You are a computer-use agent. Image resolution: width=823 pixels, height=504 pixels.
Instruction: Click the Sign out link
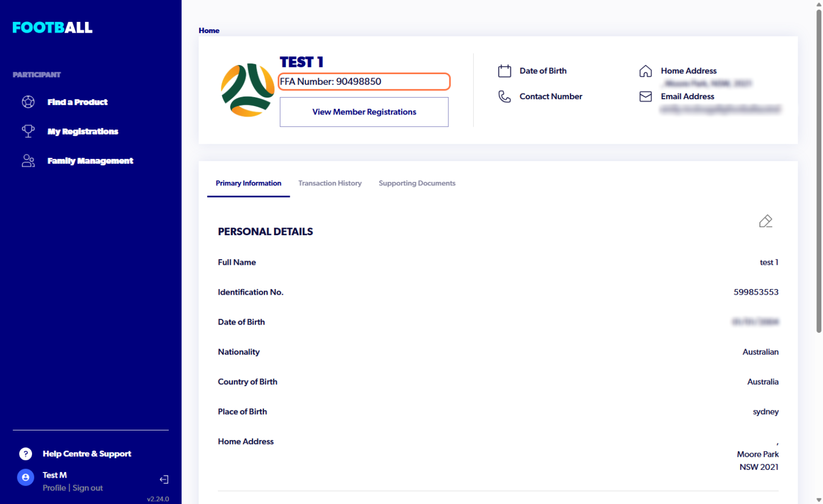point(87,488)
